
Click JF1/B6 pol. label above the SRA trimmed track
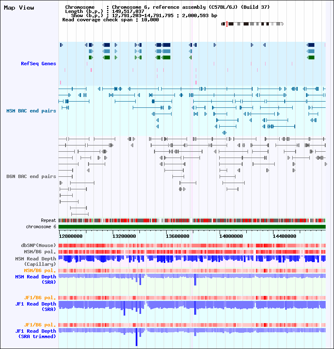40,325
